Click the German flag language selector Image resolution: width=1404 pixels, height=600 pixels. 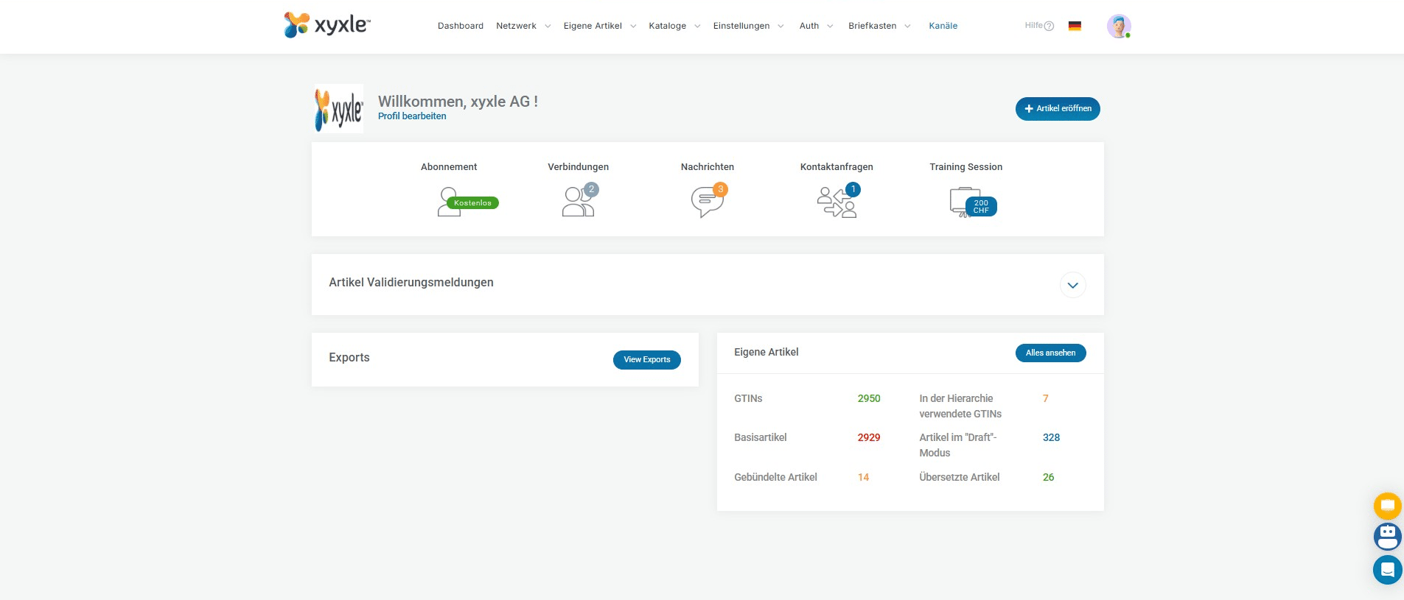[x=1075, y=26]
